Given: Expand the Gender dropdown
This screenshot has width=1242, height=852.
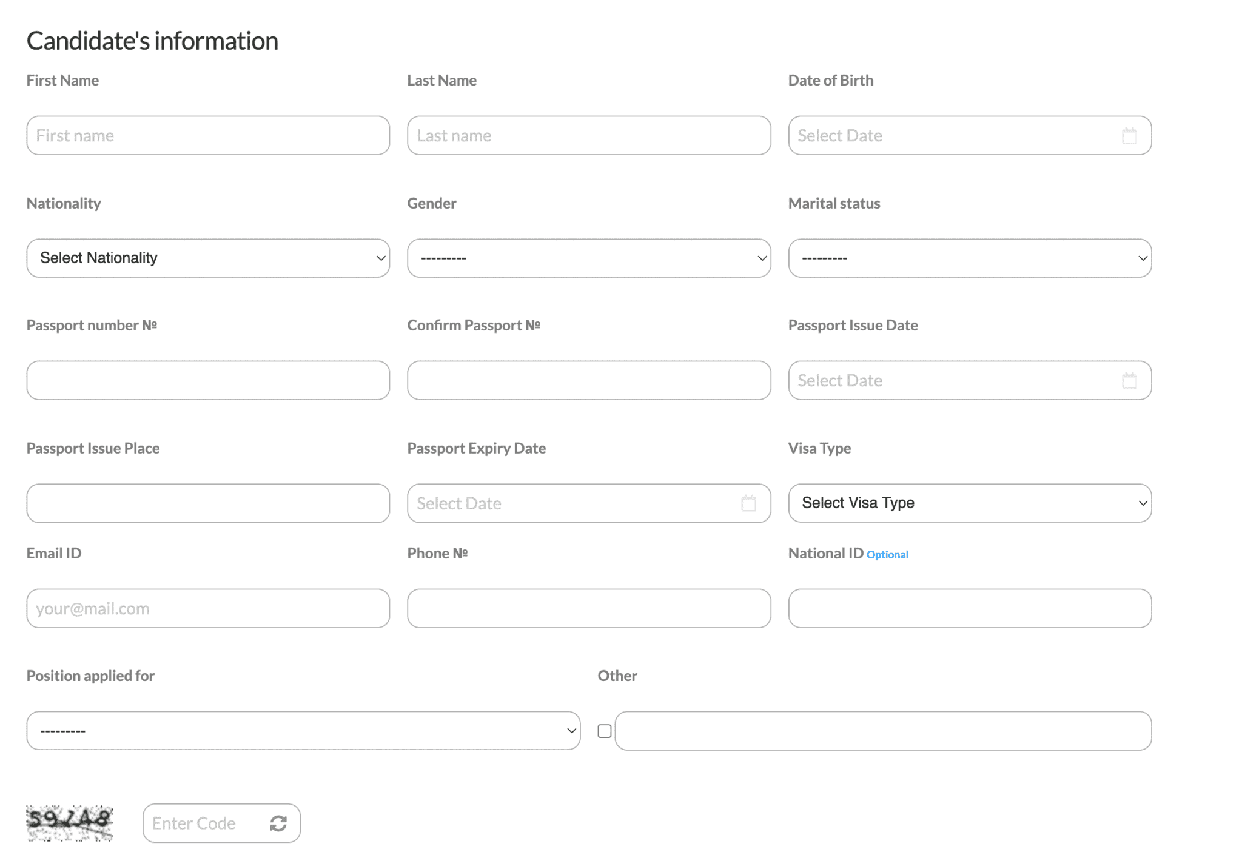Looking at the screenshot, I should tap(588, 258).
